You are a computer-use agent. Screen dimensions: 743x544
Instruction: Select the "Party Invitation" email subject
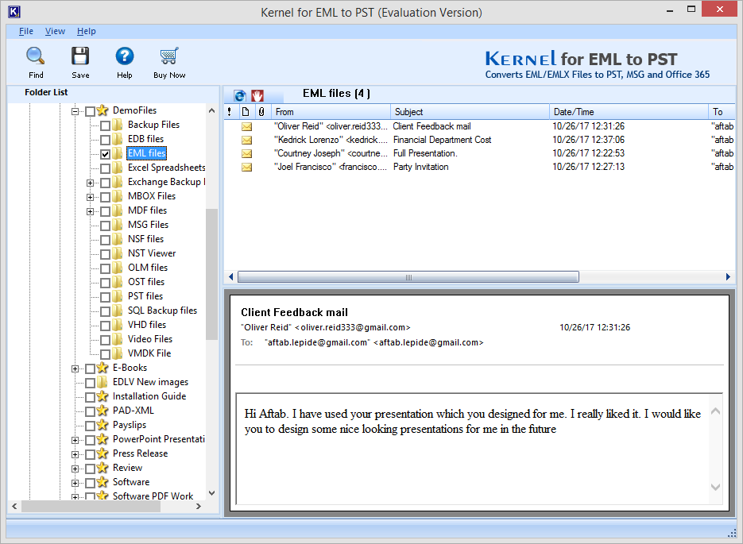tap(421, 167)
